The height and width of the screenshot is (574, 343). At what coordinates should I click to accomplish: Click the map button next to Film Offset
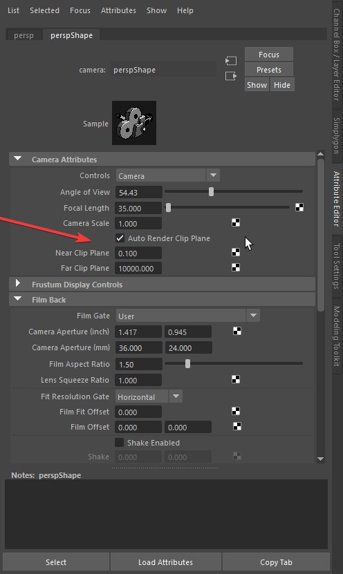(237, 426)
